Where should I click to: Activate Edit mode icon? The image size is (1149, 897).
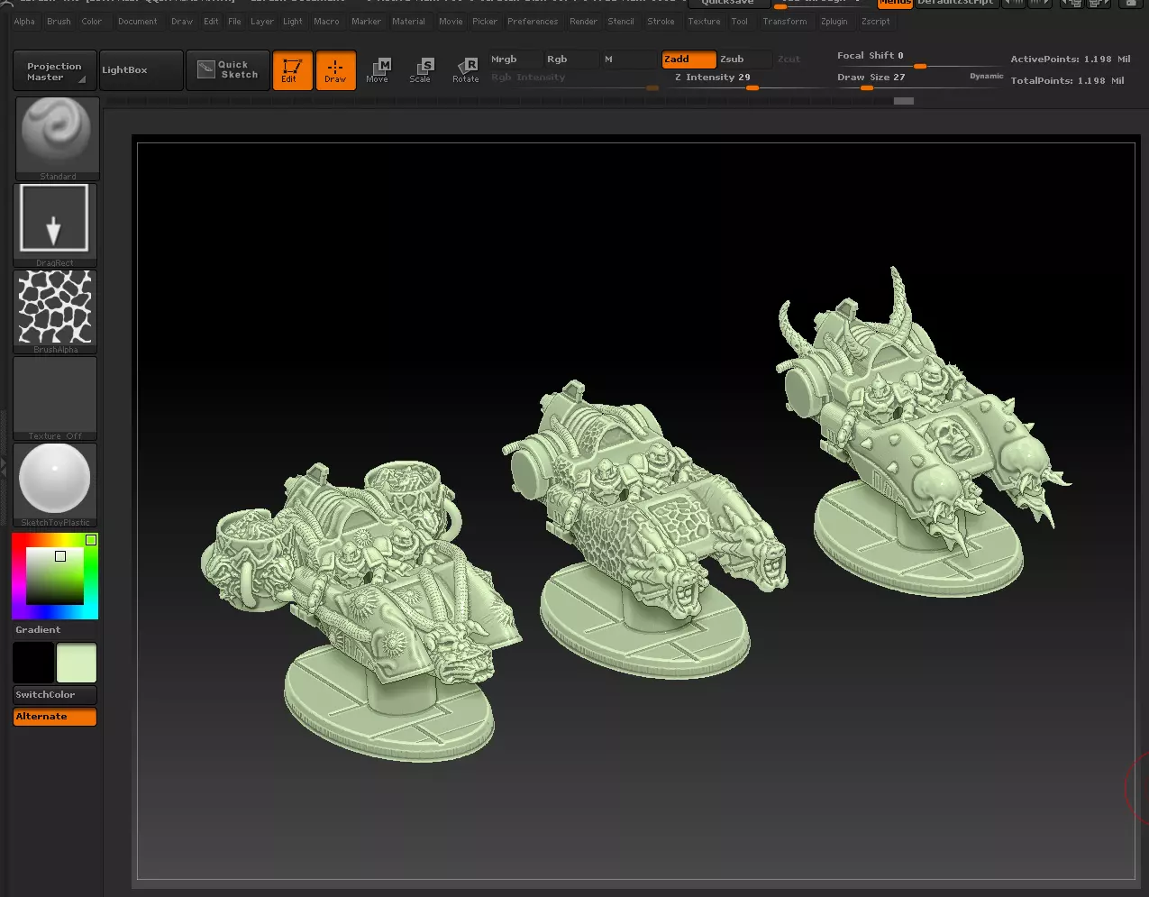(x=292, y=70)
